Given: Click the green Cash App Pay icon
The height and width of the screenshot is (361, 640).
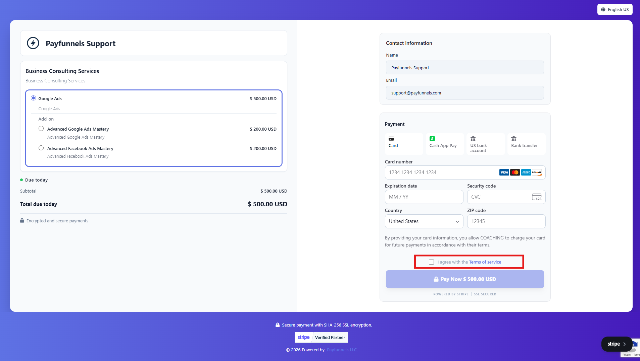Looking at the screenshot, I should click(432, 139).
